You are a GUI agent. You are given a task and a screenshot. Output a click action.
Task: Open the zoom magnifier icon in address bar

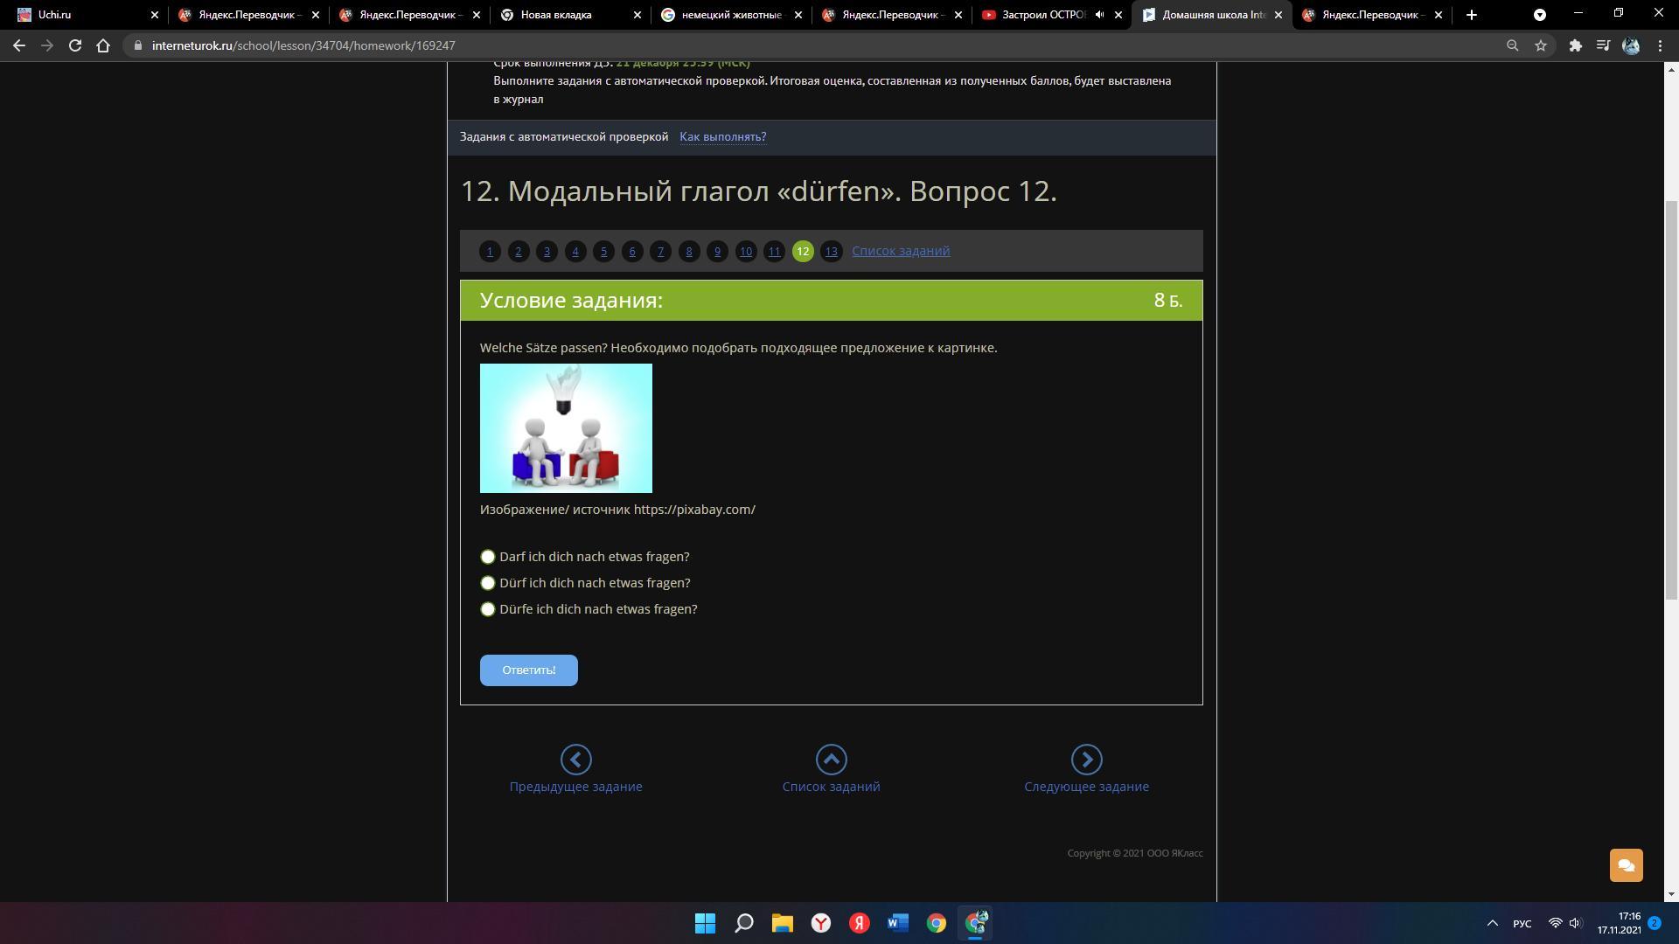point(1512,45)
